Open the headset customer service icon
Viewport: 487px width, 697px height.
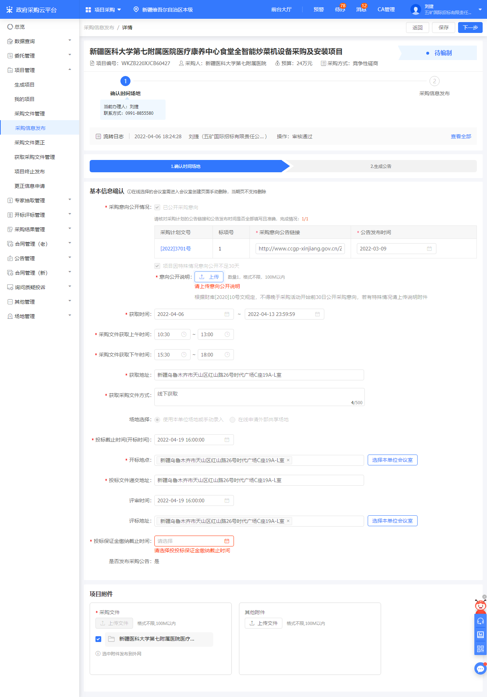[480, 621]
